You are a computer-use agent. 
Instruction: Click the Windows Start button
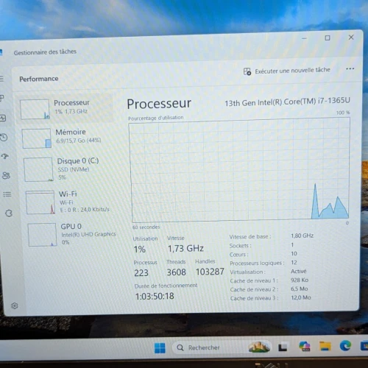pos(160,348)
